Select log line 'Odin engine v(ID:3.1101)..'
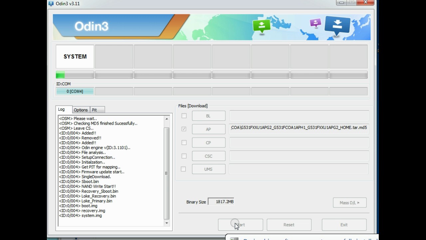 [x=95, y=148]
